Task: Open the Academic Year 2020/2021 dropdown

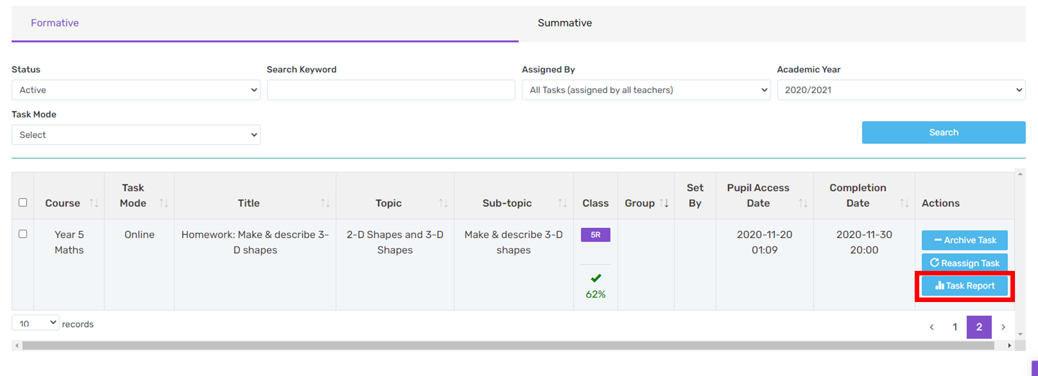Action: click(901, 90)
